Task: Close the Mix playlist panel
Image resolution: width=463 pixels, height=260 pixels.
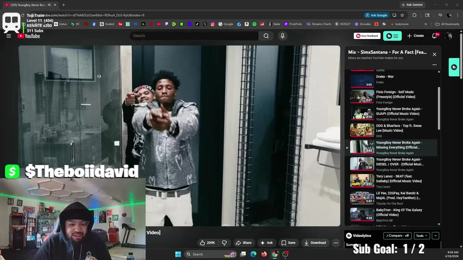Action: (x=434, y=54)
